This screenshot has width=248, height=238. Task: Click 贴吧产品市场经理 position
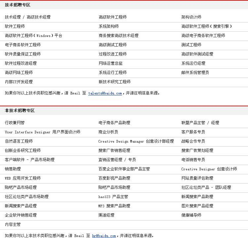click(21, 187)
